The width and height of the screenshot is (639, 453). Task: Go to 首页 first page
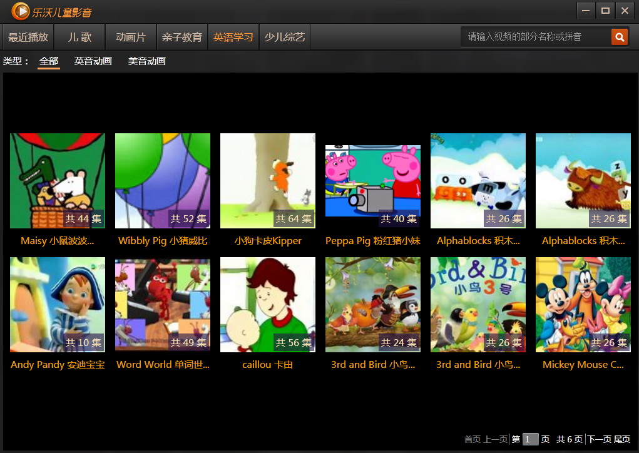click(x=473, y=439)
